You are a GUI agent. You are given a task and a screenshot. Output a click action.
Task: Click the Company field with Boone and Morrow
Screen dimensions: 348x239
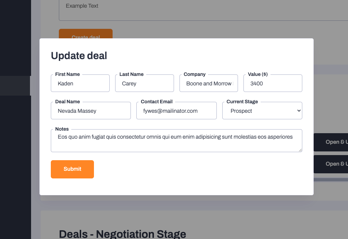point(209,84)
